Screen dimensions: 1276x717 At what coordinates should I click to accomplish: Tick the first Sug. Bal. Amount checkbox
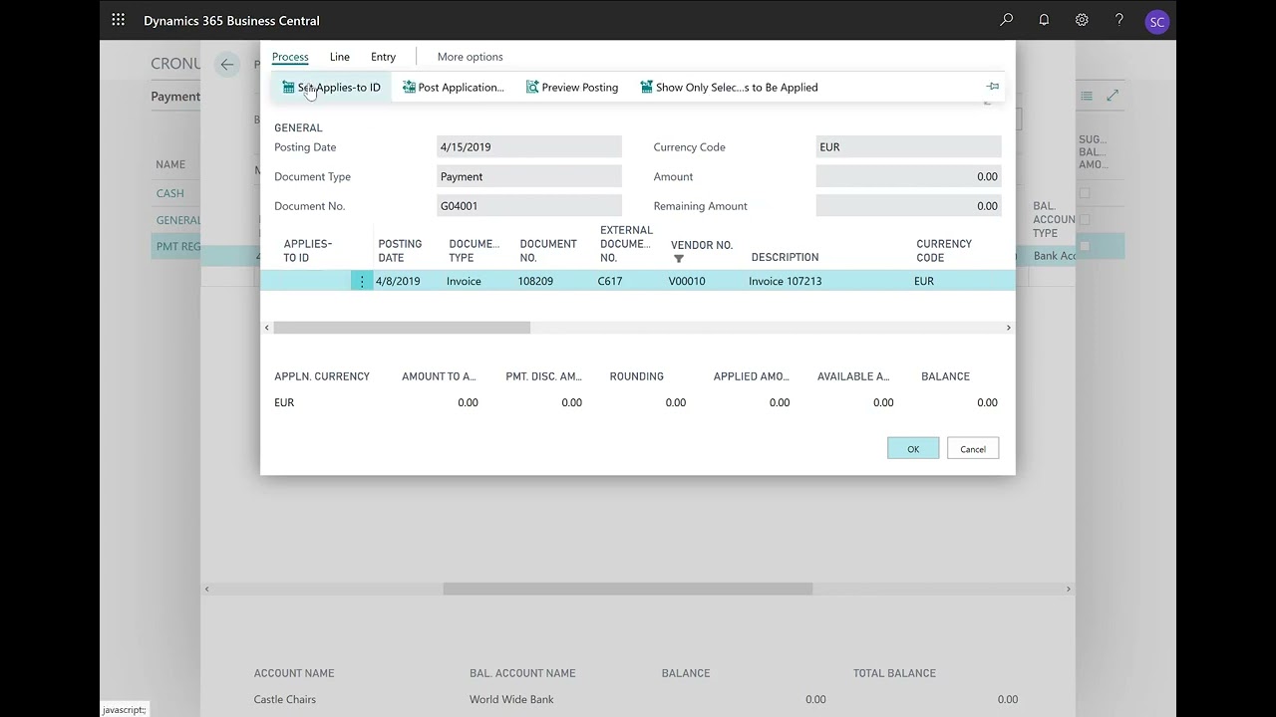(1085, 193)
